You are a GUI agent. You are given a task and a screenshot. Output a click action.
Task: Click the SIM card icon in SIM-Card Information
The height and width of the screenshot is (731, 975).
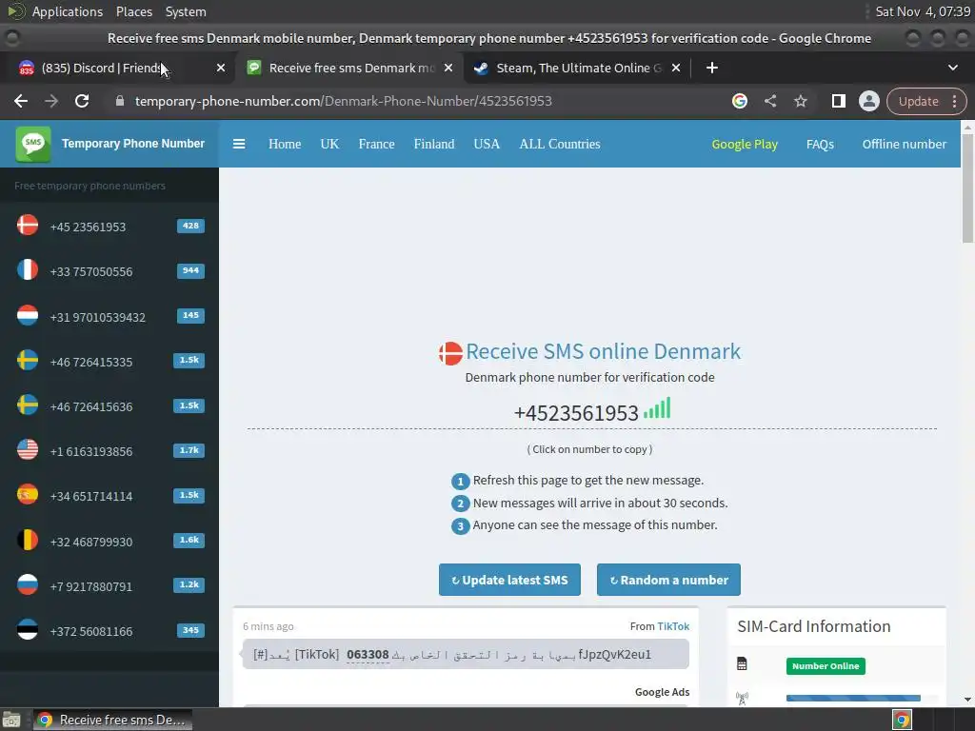[742, 664]
